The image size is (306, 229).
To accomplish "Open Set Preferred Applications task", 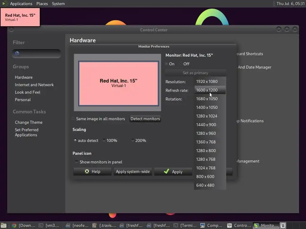I will tap(27, 132).
